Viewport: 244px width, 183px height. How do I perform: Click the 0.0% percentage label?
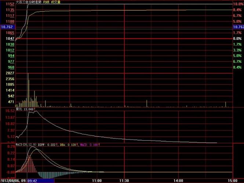click(x=237, y=38)
